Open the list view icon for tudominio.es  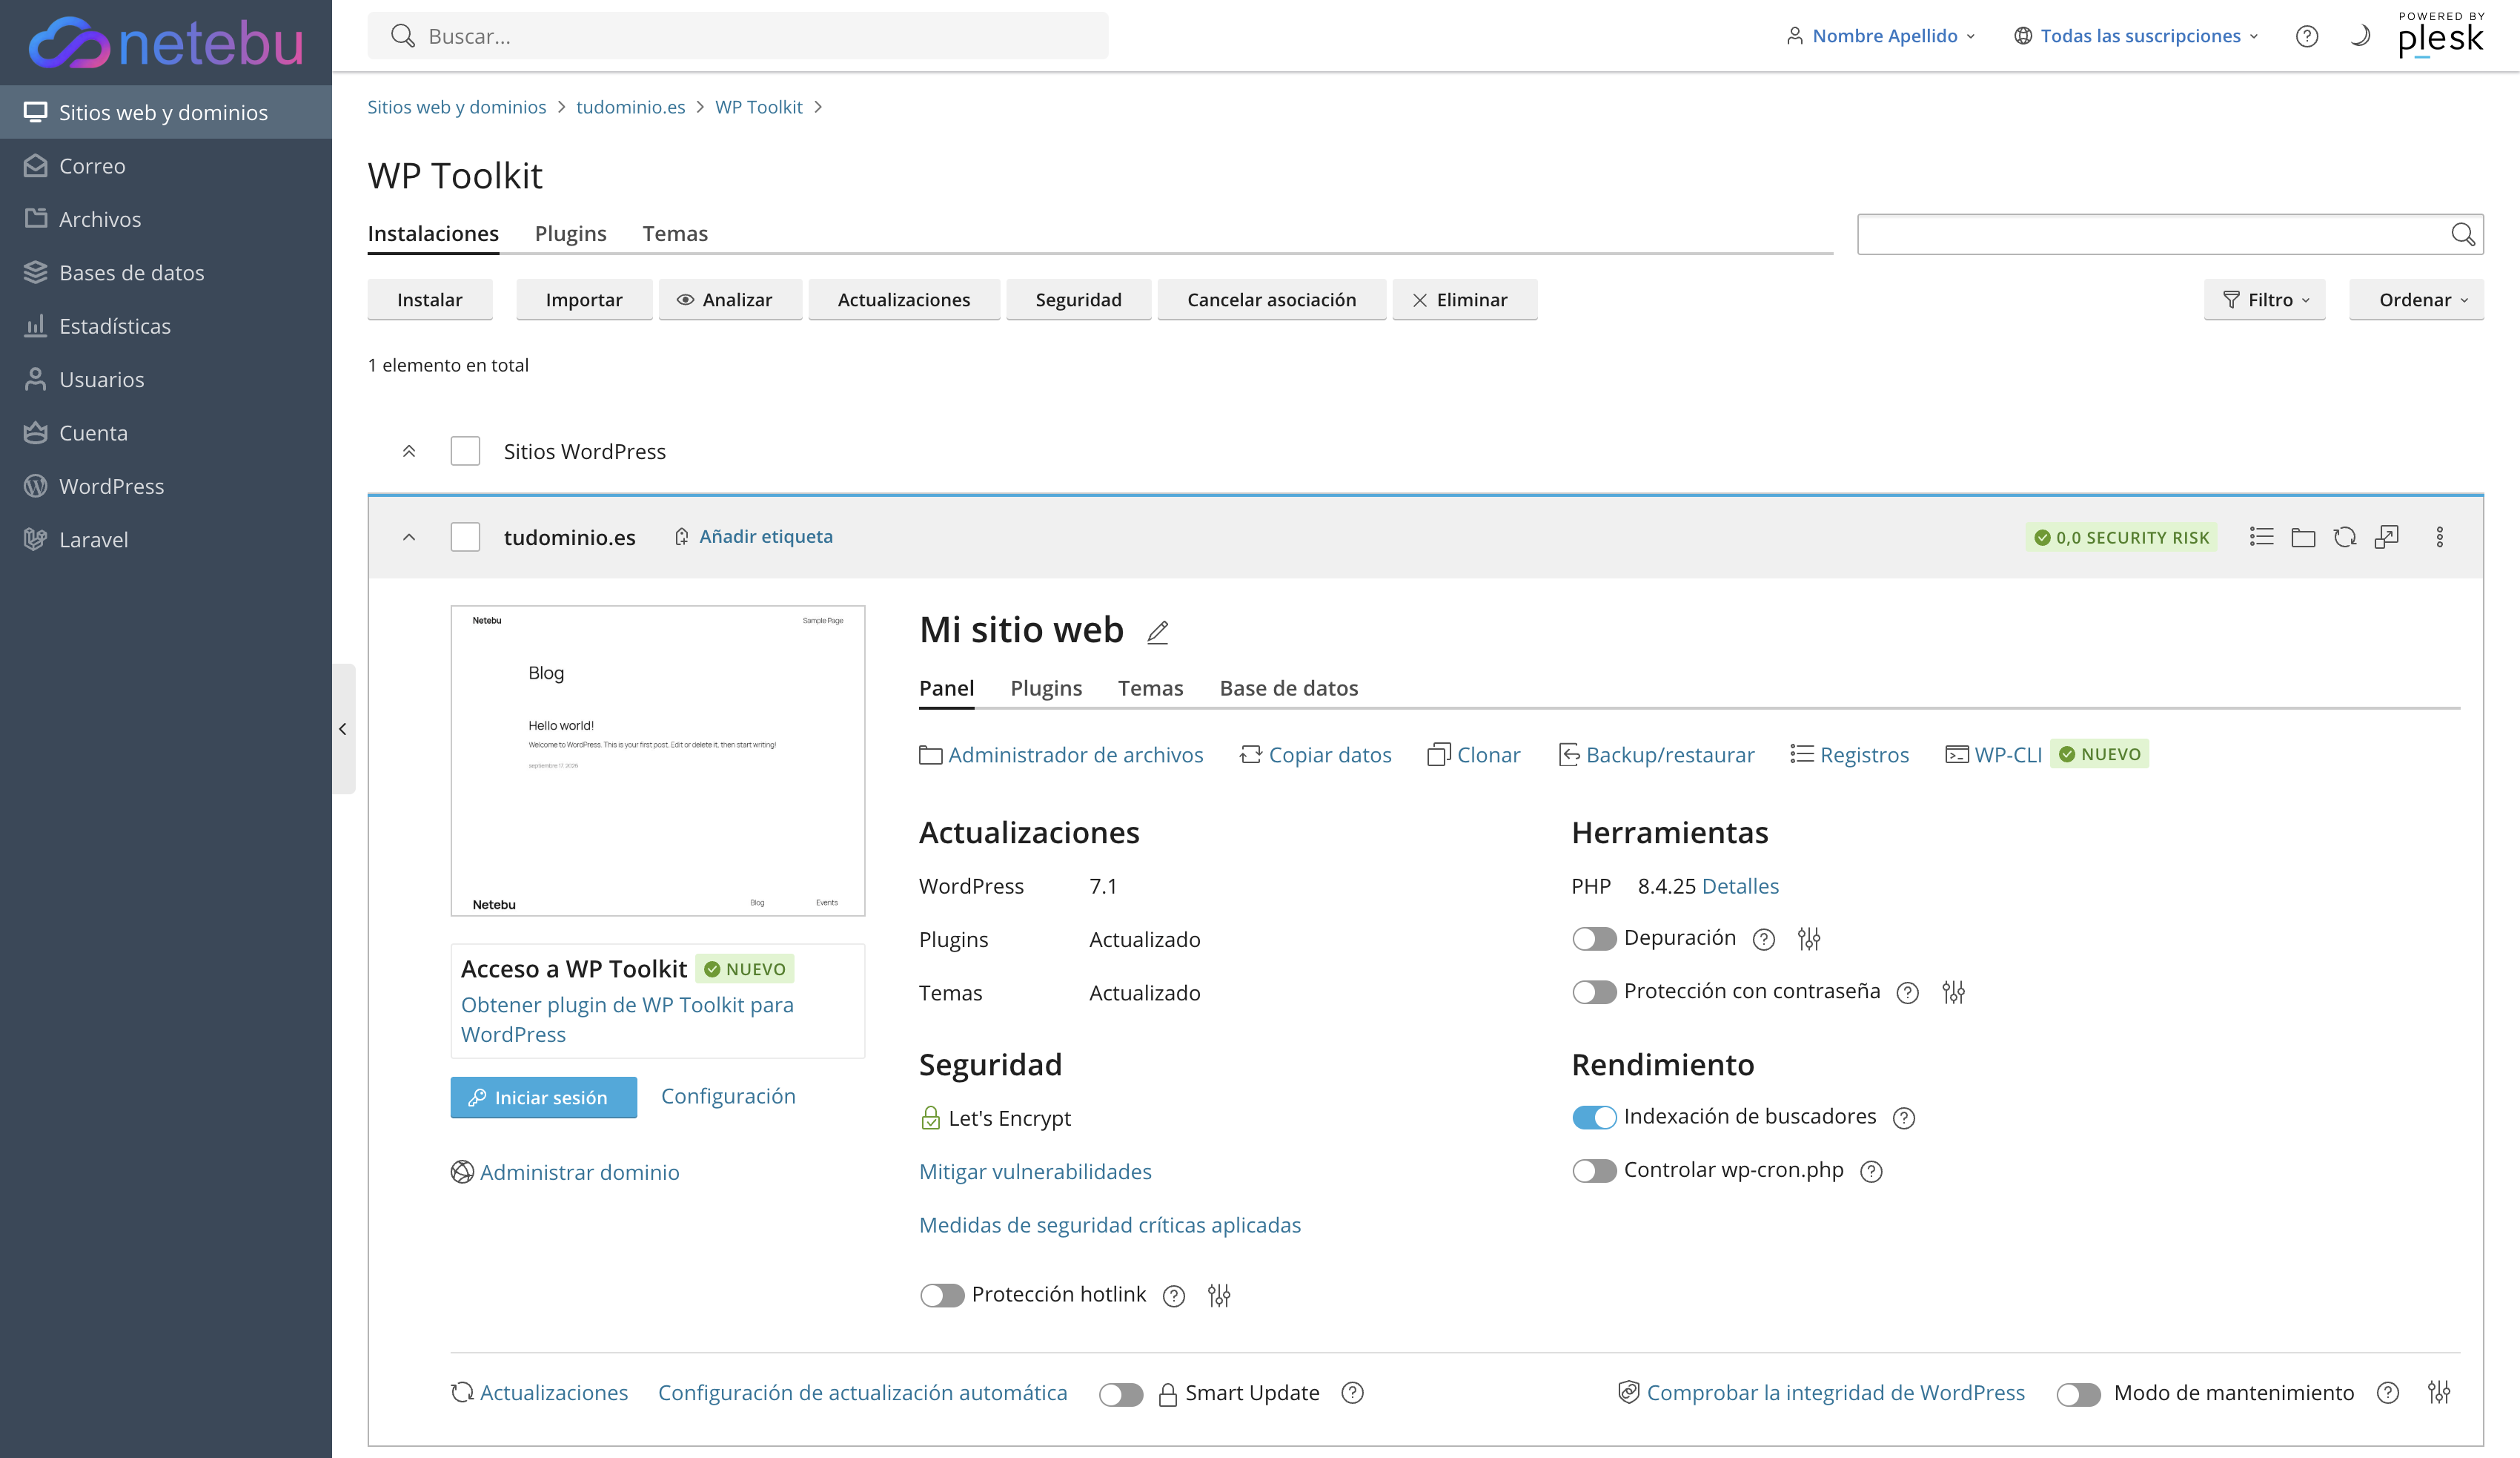tap(2261, 538)
